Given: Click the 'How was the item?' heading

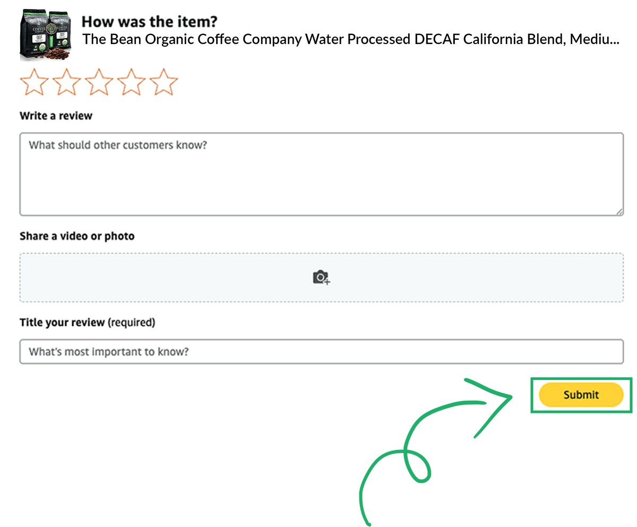Looking at the screenshot, I should click(x=150, y=22).
